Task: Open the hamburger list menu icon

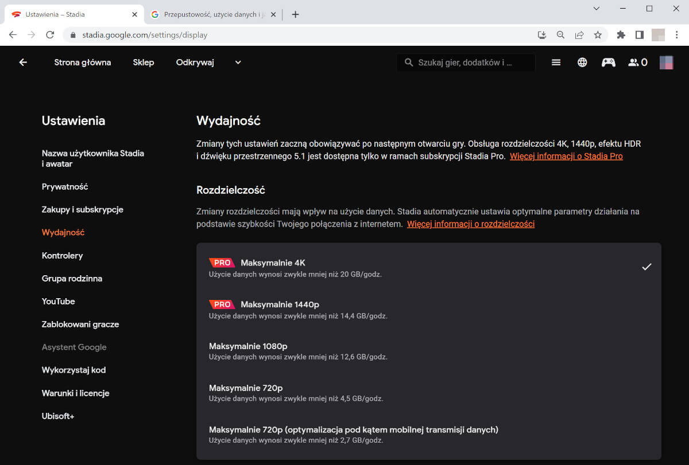Action: tap(556, 62)
